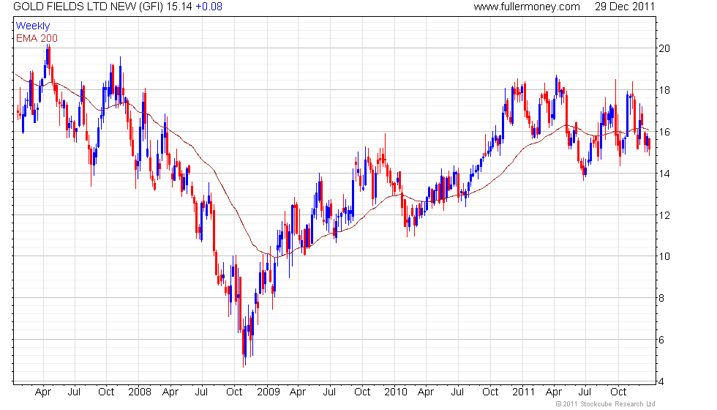The width and height of the screenshot is (717, 410).
Task: Click the y-axis value 8
Action: 661,299
